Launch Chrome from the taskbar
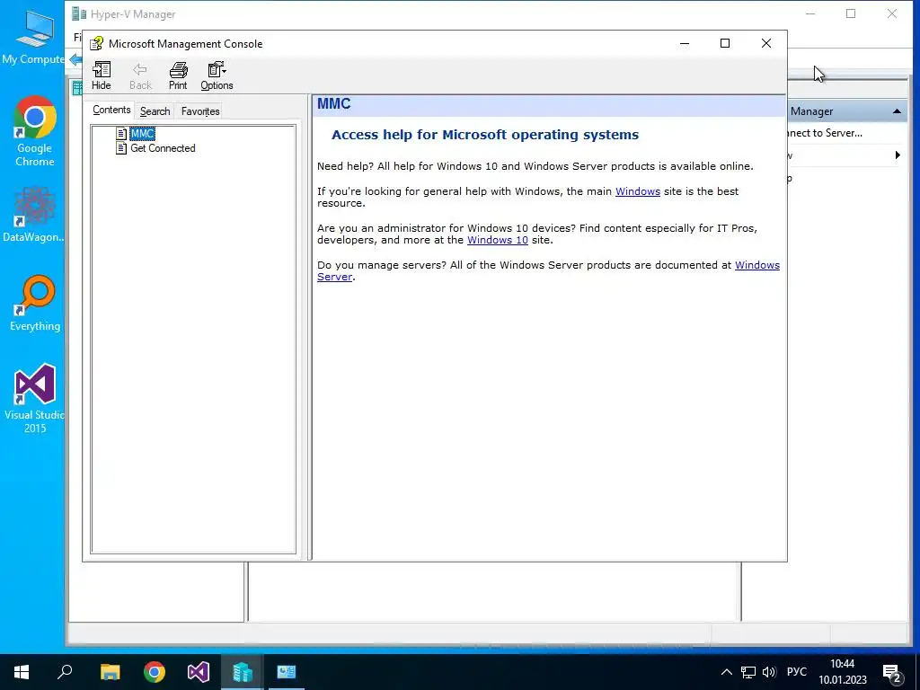Image resolution: width=920 pixels, height=690 pixels. (155, 672)
